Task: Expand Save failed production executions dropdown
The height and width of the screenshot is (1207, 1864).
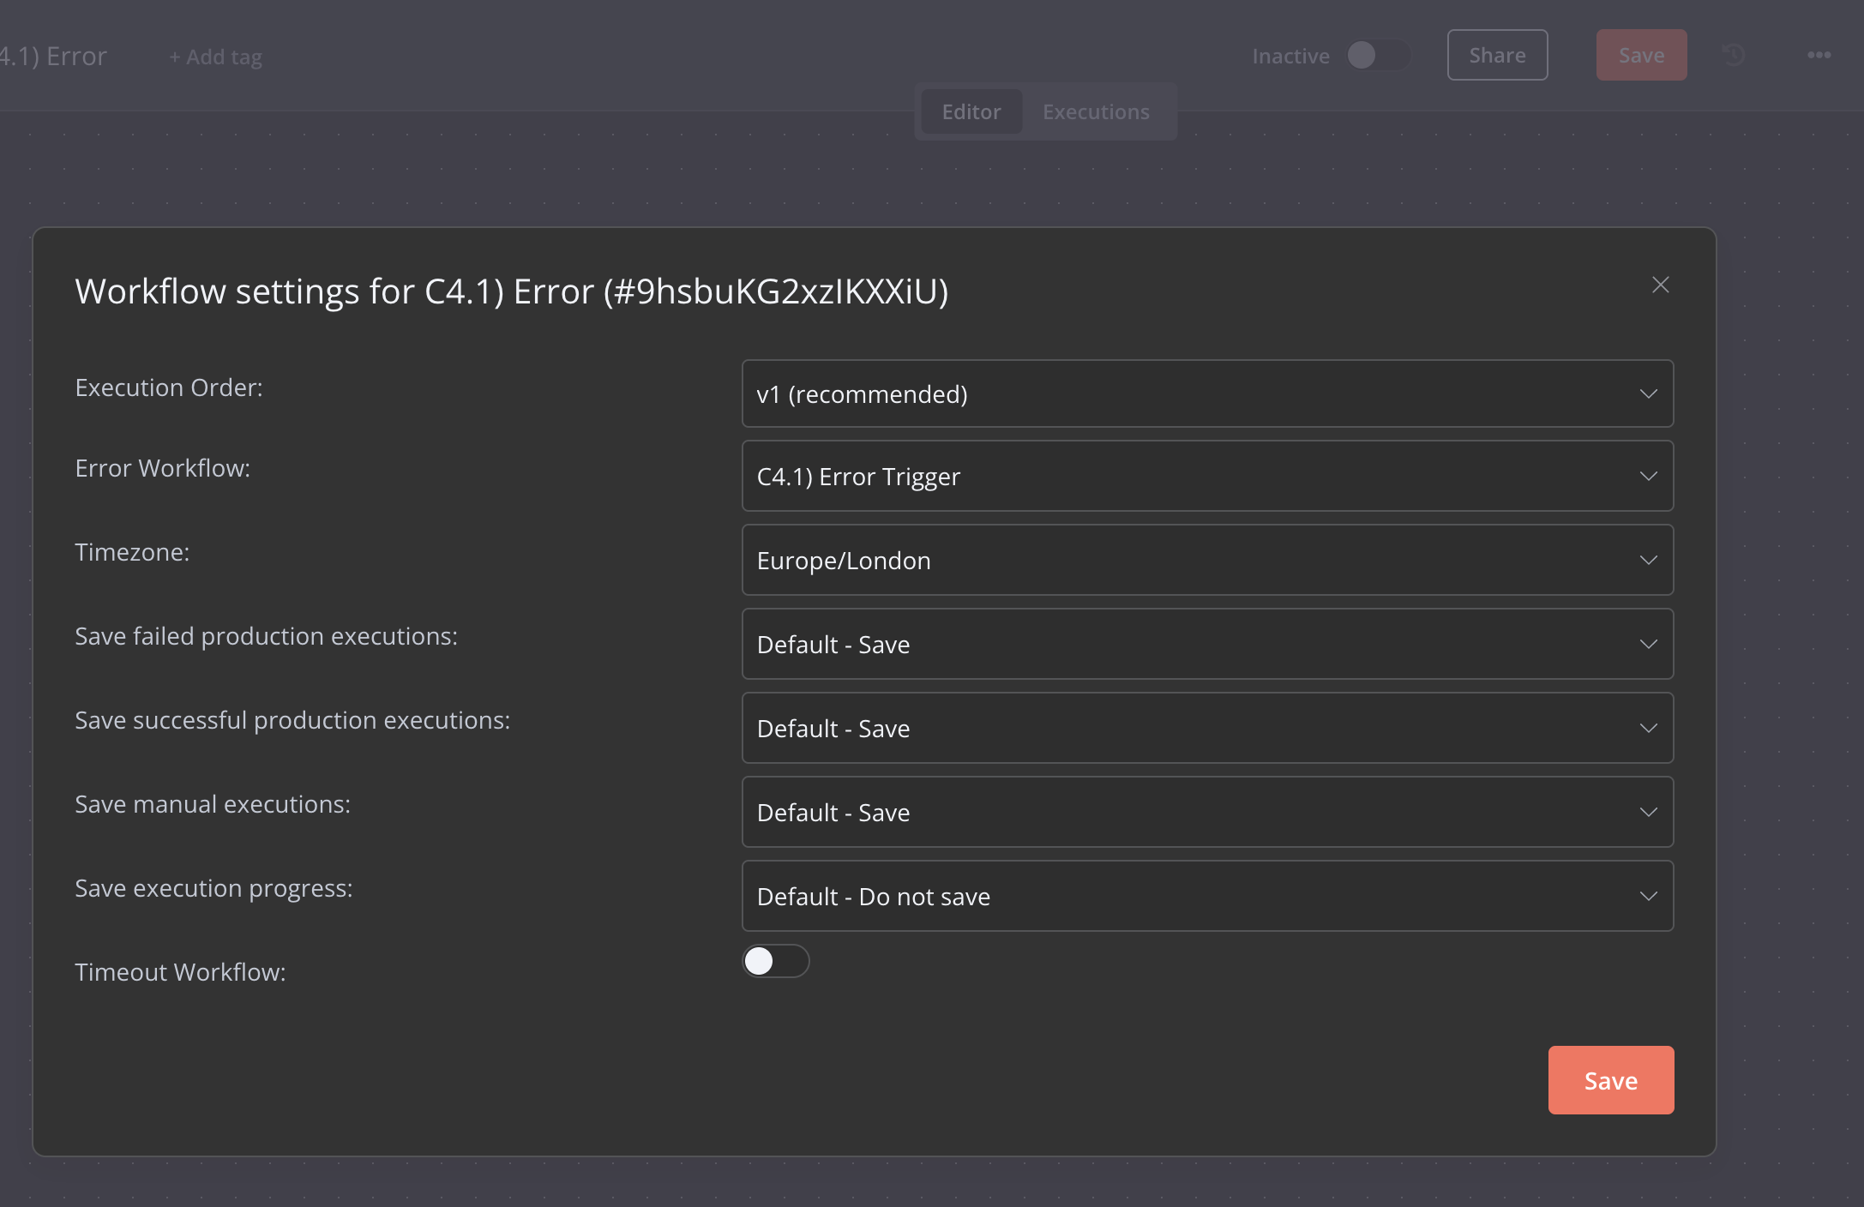Action: (x=1207, y=644)
